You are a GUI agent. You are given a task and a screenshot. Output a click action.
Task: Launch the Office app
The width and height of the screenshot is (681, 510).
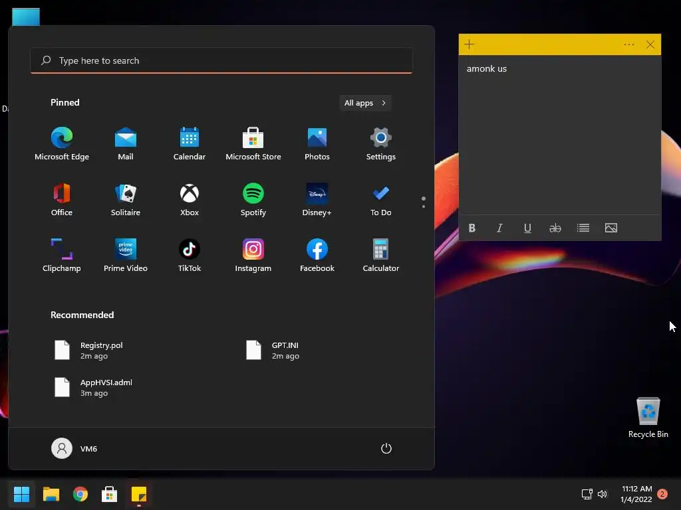point(62,200)
